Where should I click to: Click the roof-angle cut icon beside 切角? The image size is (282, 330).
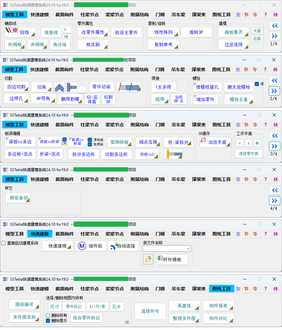(x=59, y=87)
